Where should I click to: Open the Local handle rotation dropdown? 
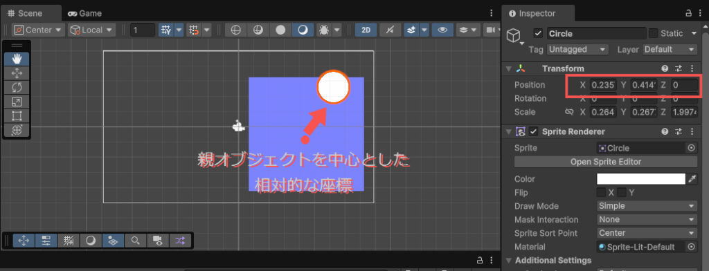coord(92,30)
